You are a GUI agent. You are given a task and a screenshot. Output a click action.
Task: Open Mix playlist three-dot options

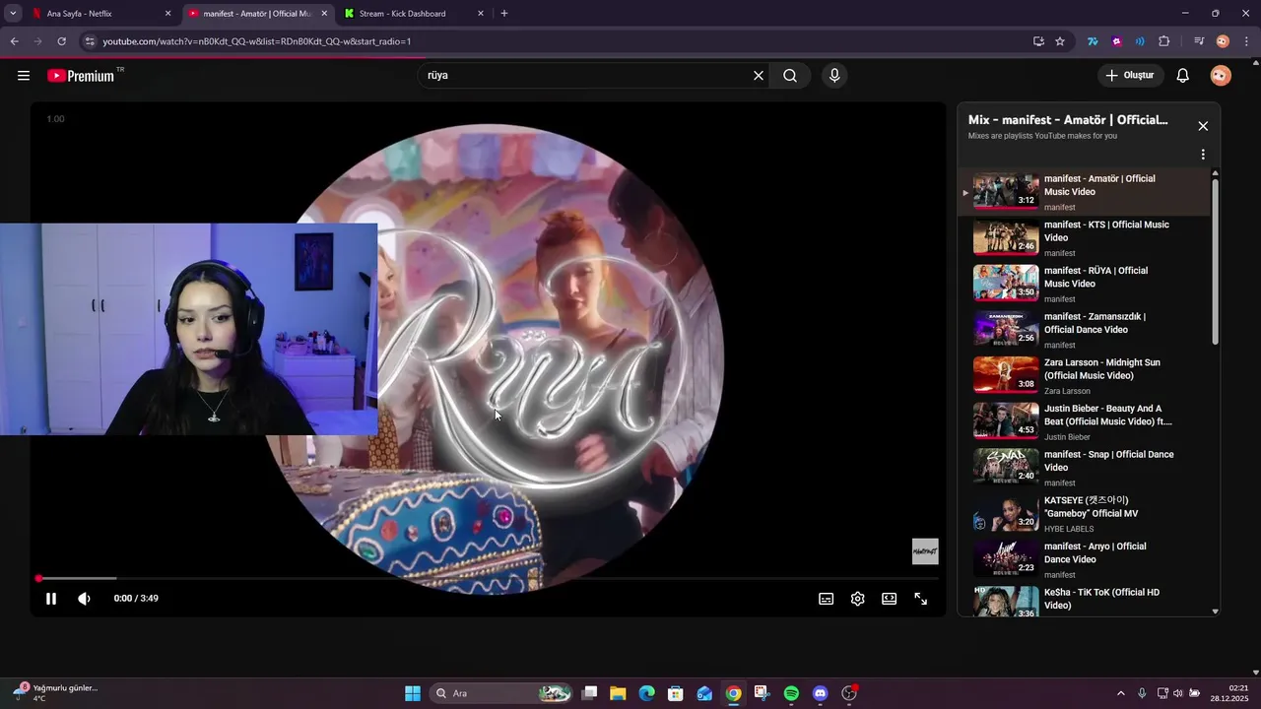click(1203, 155)
